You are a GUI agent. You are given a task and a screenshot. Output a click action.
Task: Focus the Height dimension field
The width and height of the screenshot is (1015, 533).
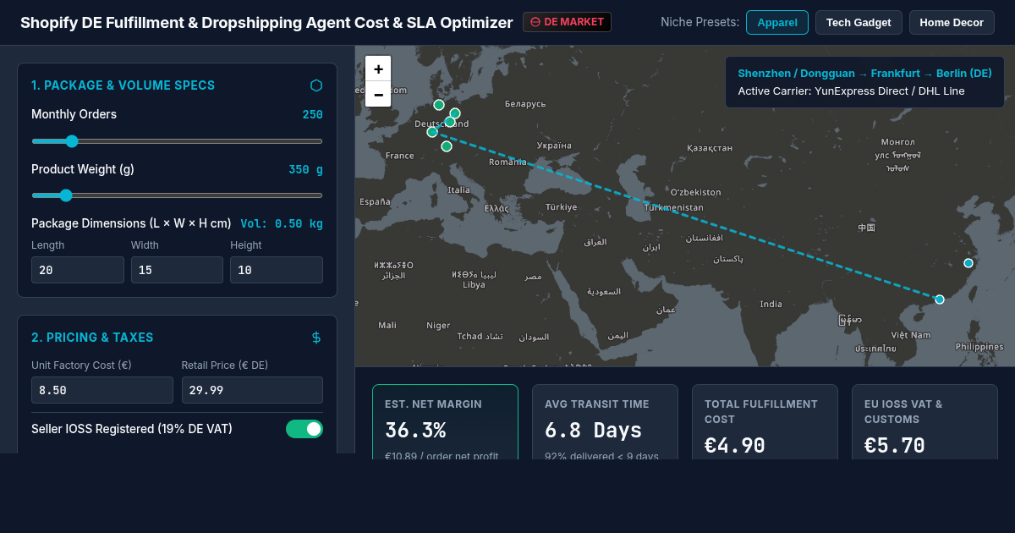[x=277, y=270]
